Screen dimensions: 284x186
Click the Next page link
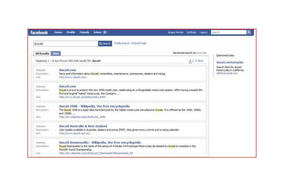click(200, 61)
